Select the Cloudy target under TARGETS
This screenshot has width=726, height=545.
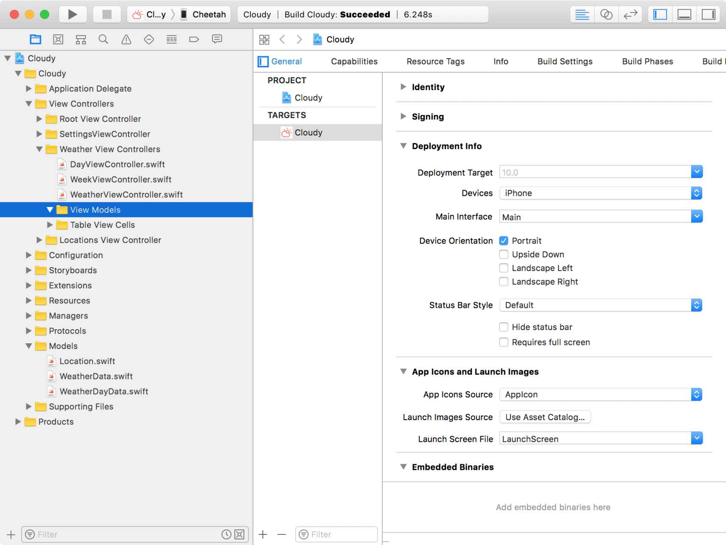point(317,133)
